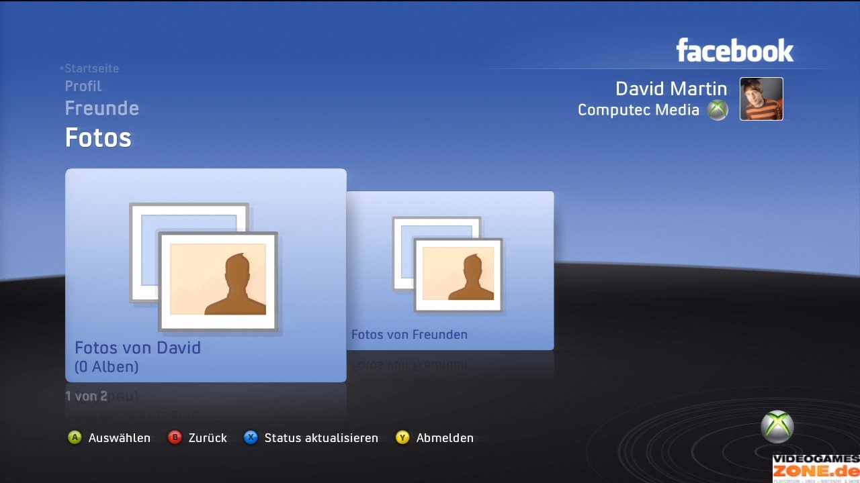Go to the Startseite menu item
This screenshot has height=483, width=860.
91,68
